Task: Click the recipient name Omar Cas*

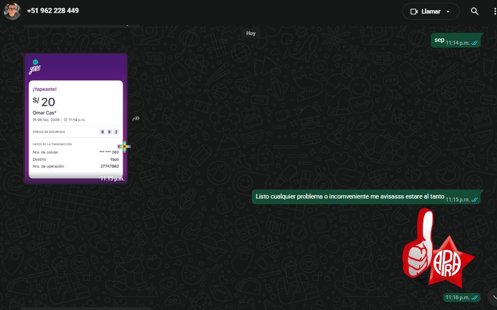Action: (x=44, y=113)
